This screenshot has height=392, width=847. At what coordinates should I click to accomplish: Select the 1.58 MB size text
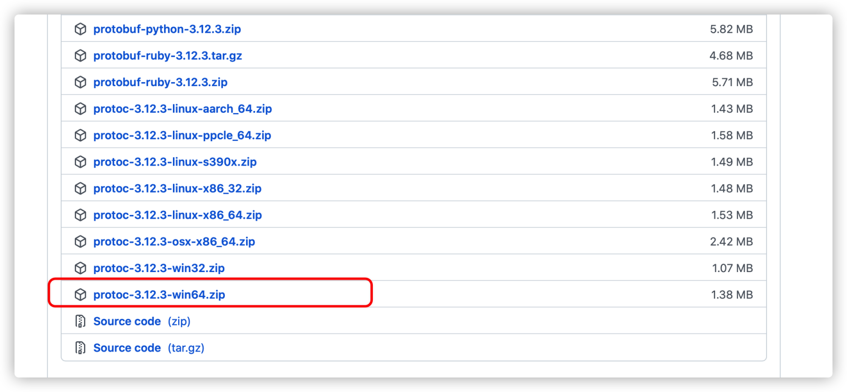(x=732, y=135)
